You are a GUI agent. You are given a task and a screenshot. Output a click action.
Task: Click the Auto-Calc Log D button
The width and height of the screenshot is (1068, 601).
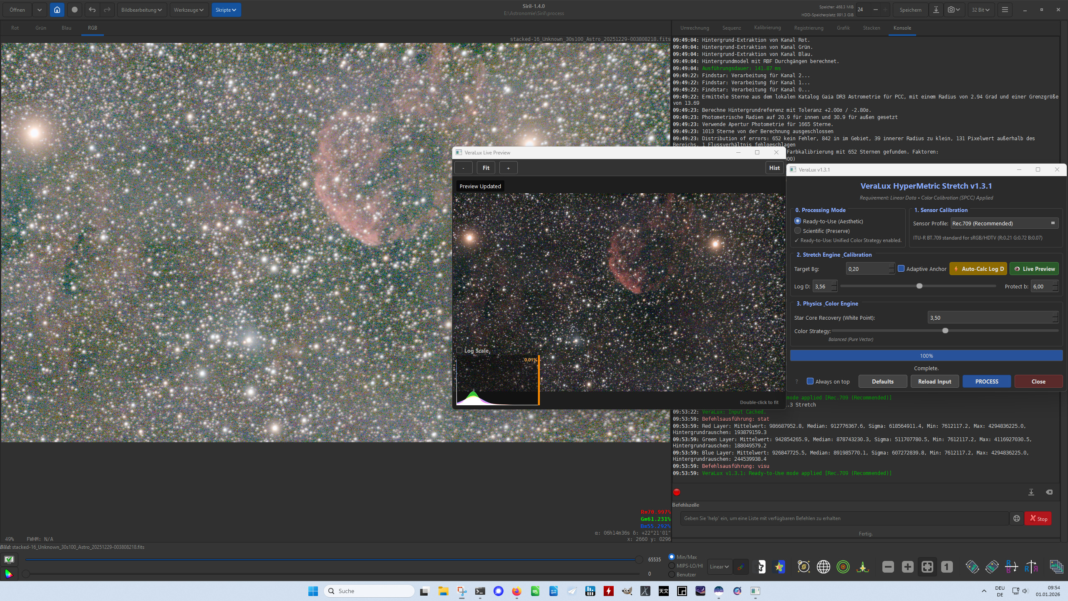click(978, 269)
